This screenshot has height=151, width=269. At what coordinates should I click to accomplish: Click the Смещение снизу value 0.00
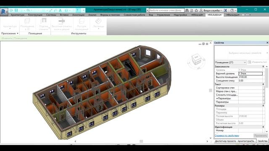(x=251, y=81)
